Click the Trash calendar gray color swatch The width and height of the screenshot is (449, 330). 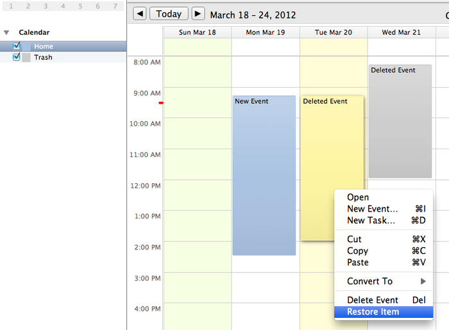26,57
